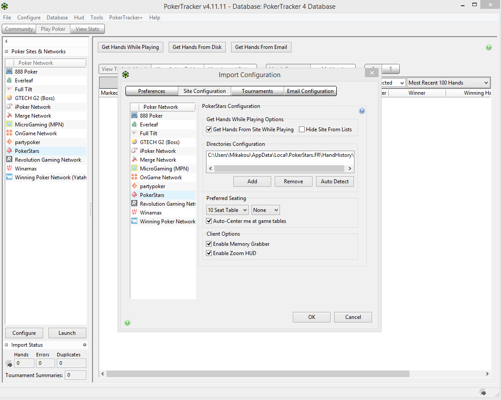Click the main hands table horizontal scrollbar
Image resolution: width=501 pixels, height=400 pixels.
pyautogui.click(x=258, y=374)
